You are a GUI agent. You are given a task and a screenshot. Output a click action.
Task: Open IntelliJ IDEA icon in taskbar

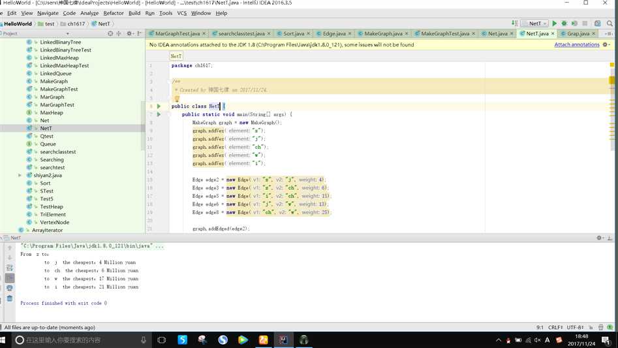pos(283,340)
